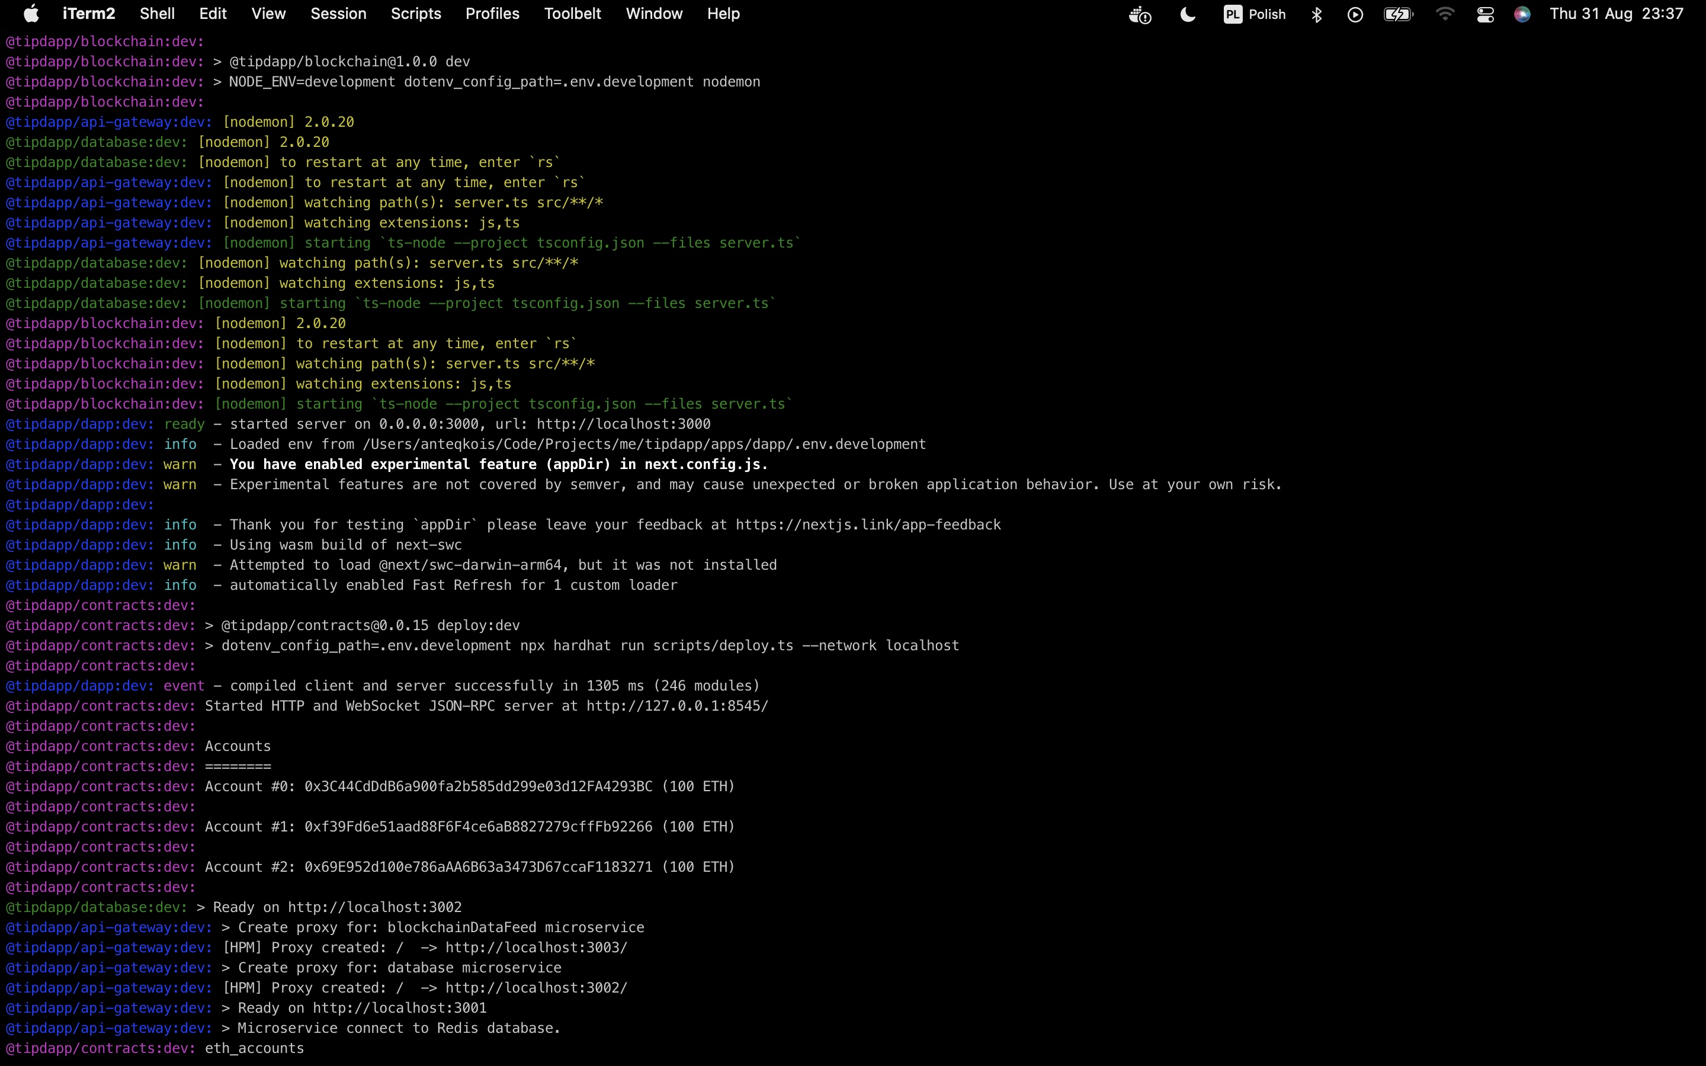This screenshot has width=1706, height=1066.
Task: Click the nextjs.link/app-feedback URL
Action: [868, 525]
